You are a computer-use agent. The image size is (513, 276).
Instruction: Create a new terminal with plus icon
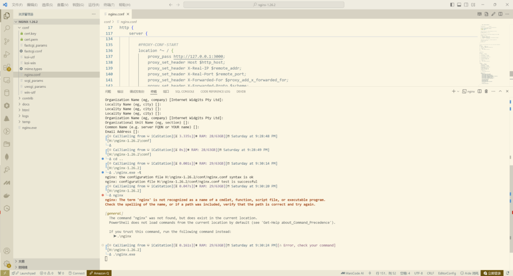click(x=453, y=91)
